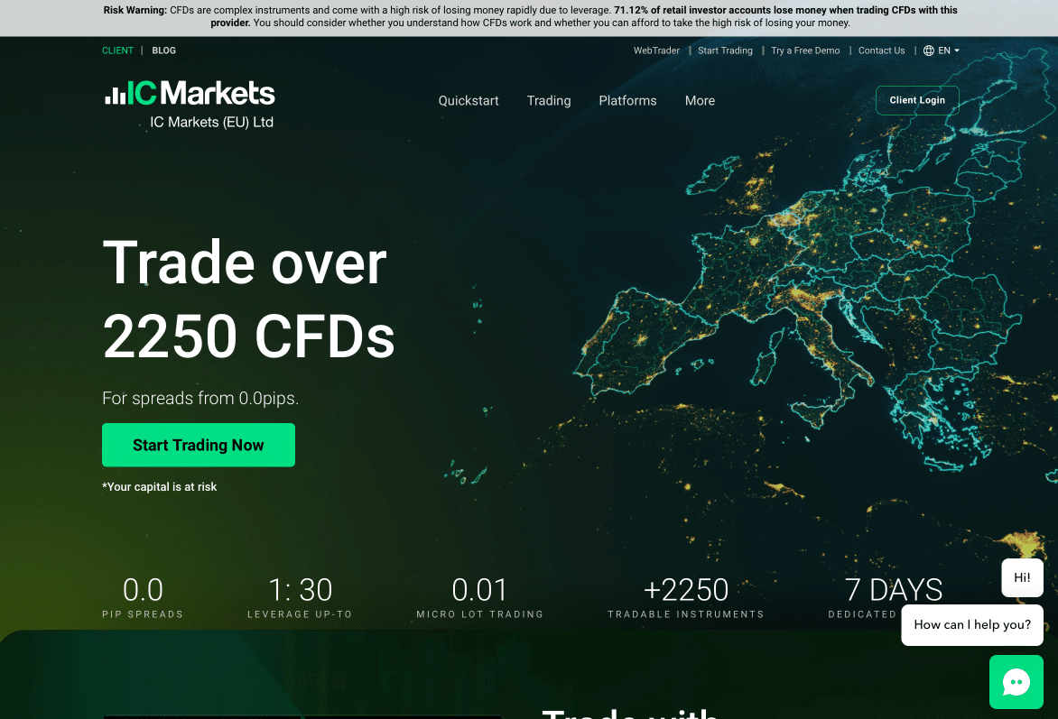Open the Quickstart menu
Screen dimensions: 1058x719
pyautogui.click(x=469, y=100)
